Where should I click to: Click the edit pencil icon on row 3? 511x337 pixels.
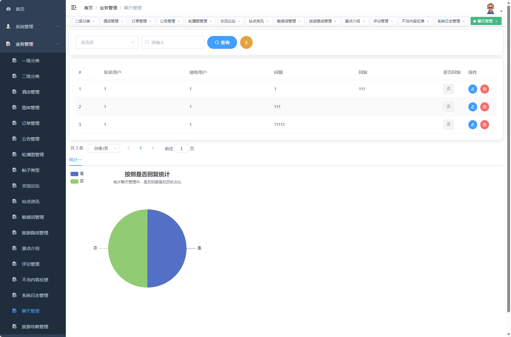473,125
